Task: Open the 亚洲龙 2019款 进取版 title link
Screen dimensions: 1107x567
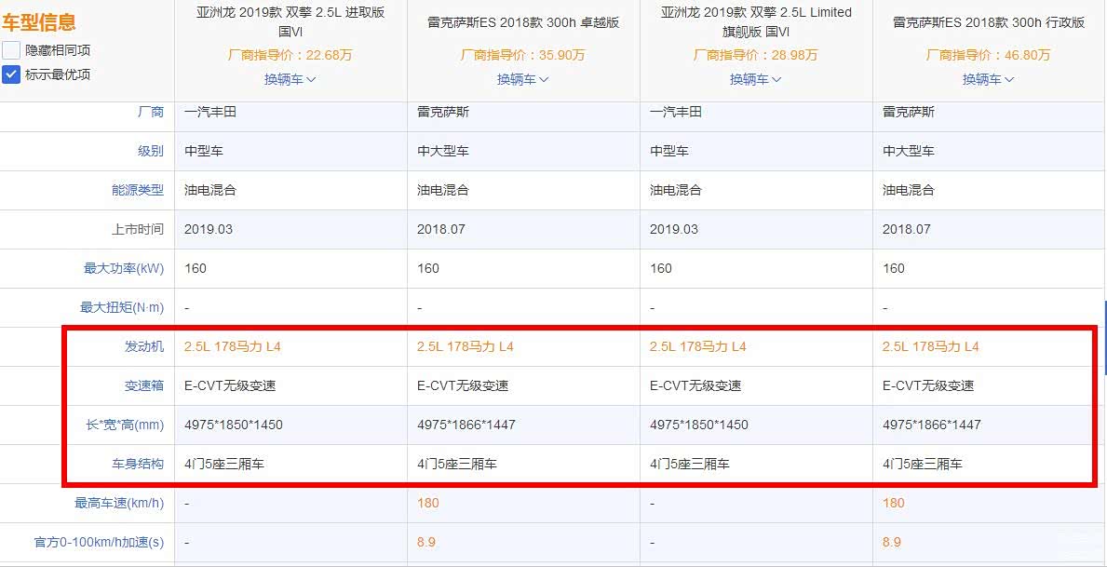Action: point(290,21)
